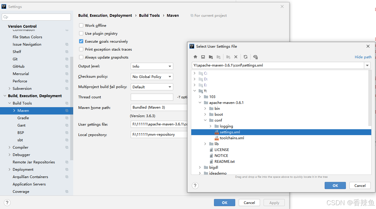This screenshot has width=376, height=209.
Task: Go to Project directory icon
Action: [x=211, y=57]
